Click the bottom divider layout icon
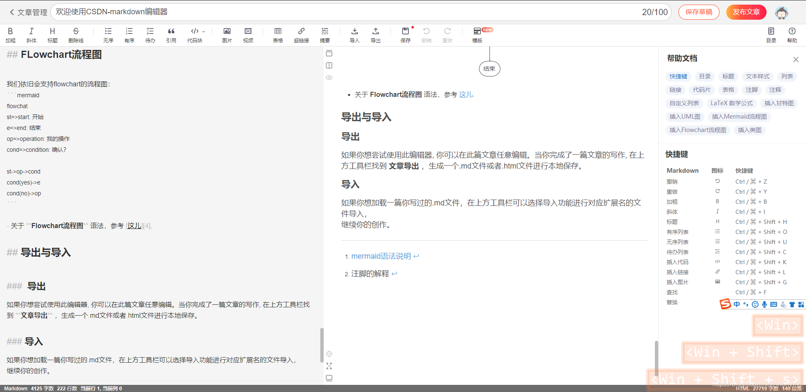 pyautogui.click(x=329, y=378)
